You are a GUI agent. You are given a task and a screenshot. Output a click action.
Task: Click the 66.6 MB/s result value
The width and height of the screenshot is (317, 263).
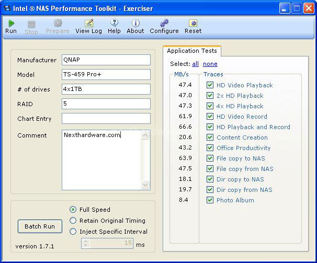185,127
